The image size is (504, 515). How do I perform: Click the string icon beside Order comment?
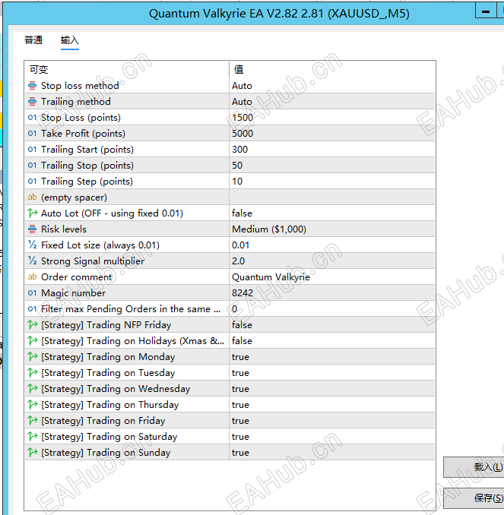click(32, 277)
